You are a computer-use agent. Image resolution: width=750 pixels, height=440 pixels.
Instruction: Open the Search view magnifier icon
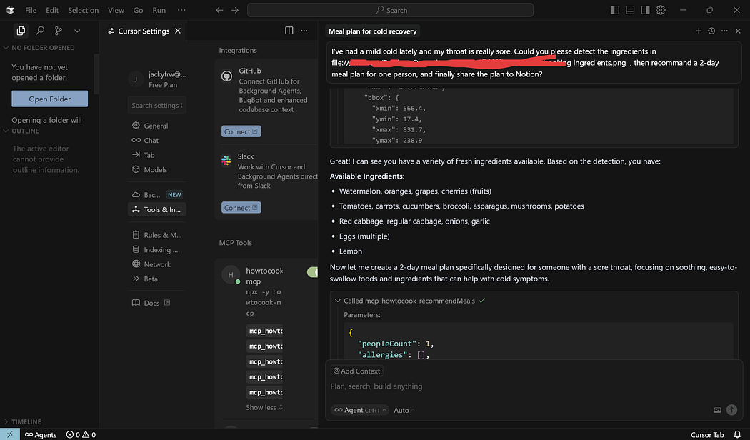click(x=40, y=31)
